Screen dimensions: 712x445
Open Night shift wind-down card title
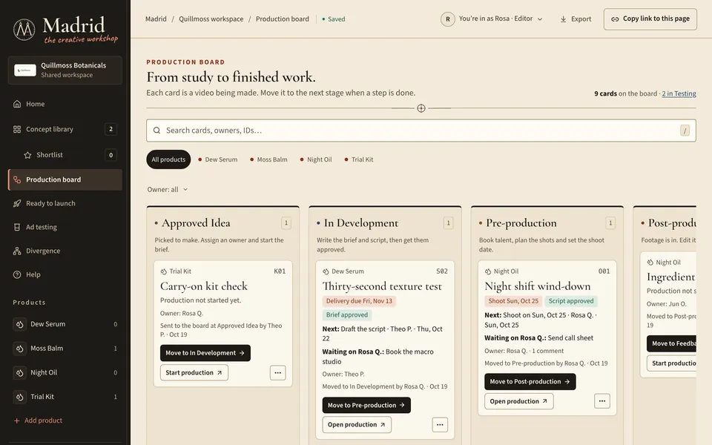(538, 286)
